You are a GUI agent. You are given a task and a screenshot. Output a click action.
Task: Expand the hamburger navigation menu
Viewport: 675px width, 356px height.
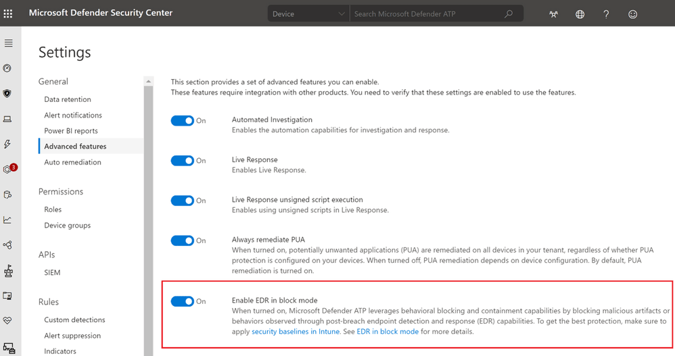coord(8,43)
